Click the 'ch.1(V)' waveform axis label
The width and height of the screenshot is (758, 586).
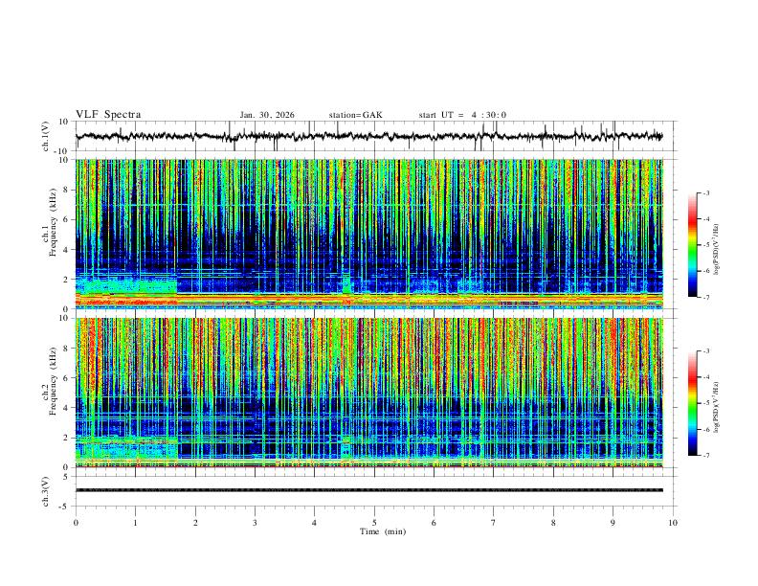point(46,136)
